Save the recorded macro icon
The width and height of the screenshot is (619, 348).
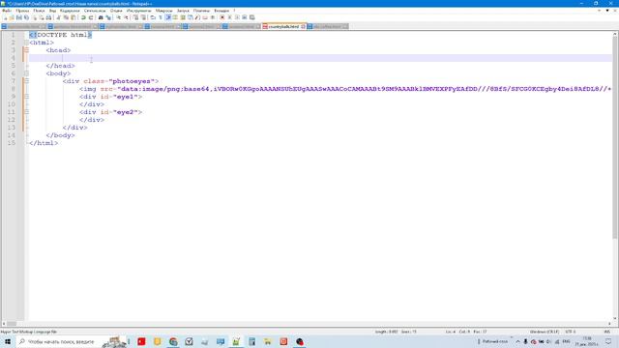[x=252, y=17]
